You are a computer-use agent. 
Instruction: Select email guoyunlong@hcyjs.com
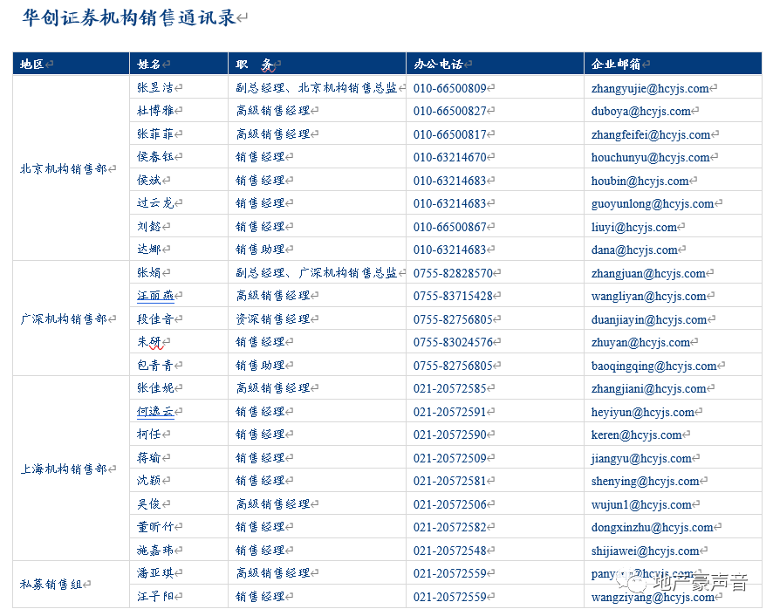click(653, 203)
